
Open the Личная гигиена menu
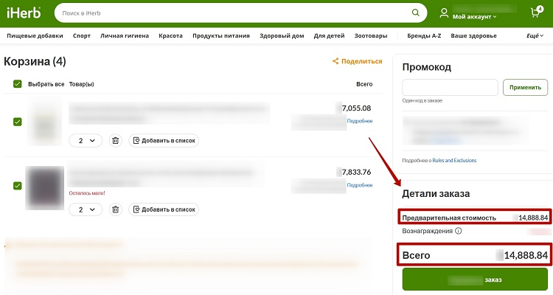[x=125, y=35]
